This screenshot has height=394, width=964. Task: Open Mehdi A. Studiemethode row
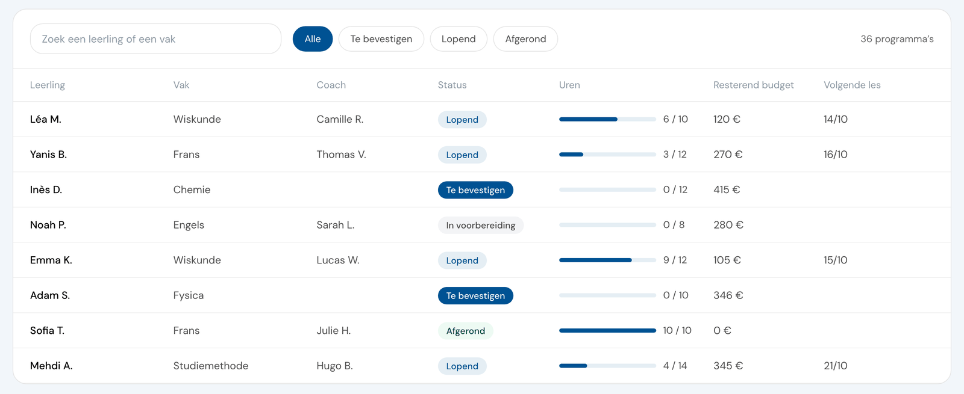click(482, 366)
